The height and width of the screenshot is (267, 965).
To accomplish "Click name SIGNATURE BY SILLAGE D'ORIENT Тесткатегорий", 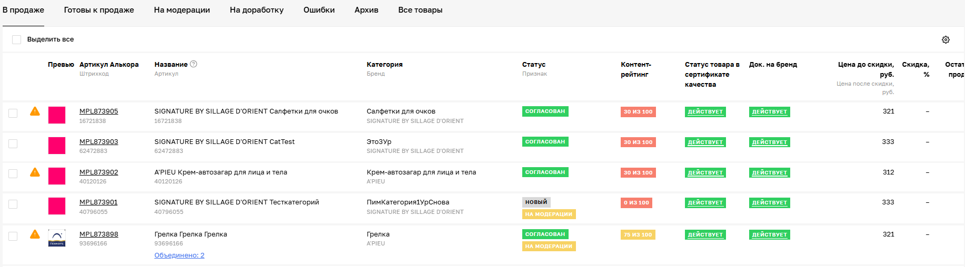I will (x=236, y=202).
